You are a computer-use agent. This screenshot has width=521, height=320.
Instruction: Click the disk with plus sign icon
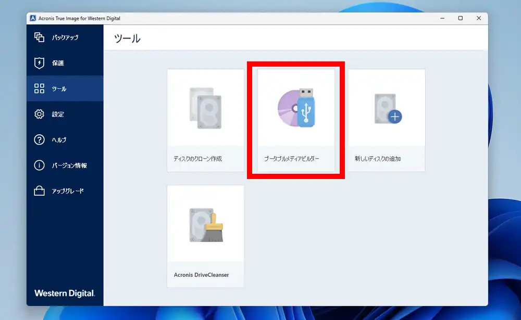click(387, 108)
